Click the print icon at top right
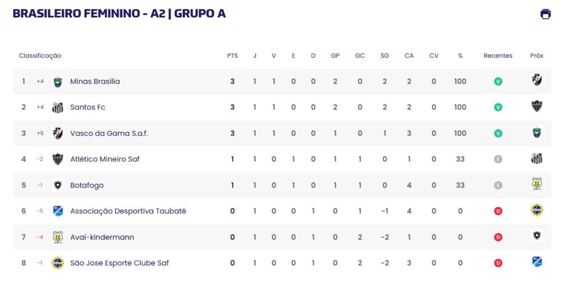The image size is (574, 290). click(545, 14)
